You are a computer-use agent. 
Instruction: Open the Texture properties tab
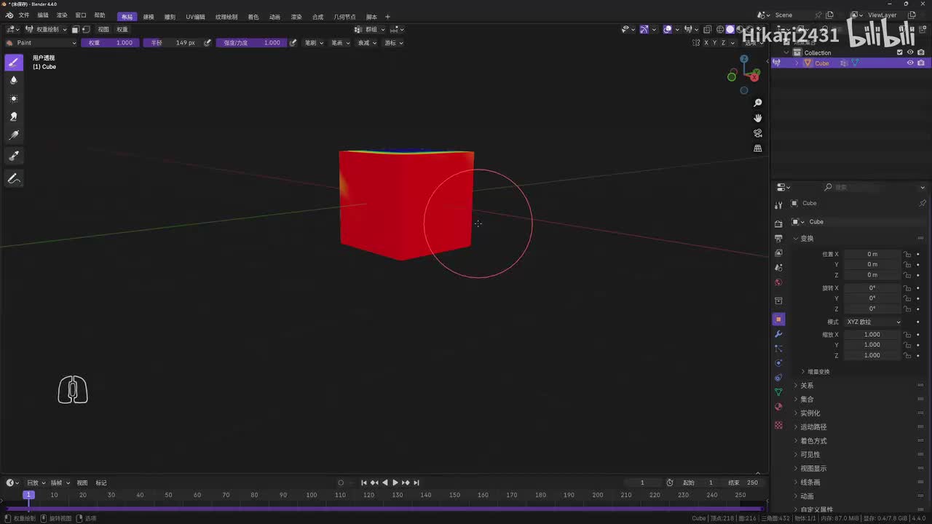click(778, 425)
